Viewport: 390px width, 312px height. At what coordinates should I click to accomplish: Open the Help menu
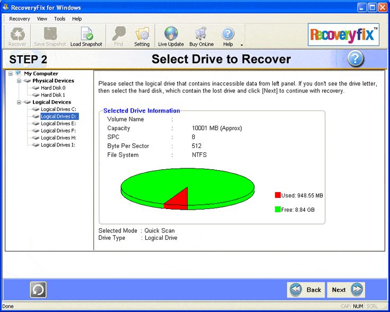[x=77, y=19]
